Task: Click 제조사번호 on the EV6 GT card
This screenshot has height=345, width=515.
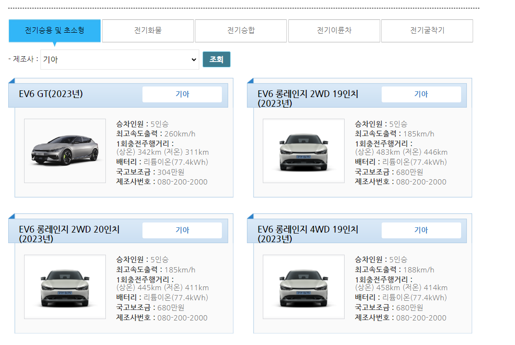Action: coord(162,182)
